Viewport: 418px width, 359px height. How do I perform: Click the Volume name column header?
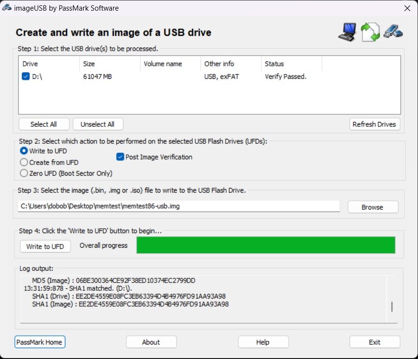pyautogui.click(x=170, y=64)
